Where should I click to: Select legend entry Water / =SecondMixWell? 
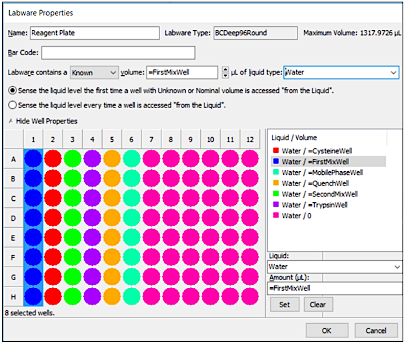click(315, 194)
